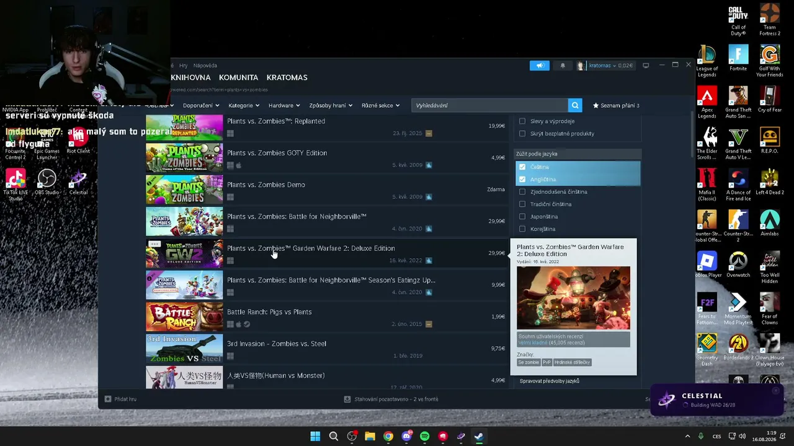794x446 pixels.
Task: Click the Garden Warfare 2 preview image
Action: 573,298
